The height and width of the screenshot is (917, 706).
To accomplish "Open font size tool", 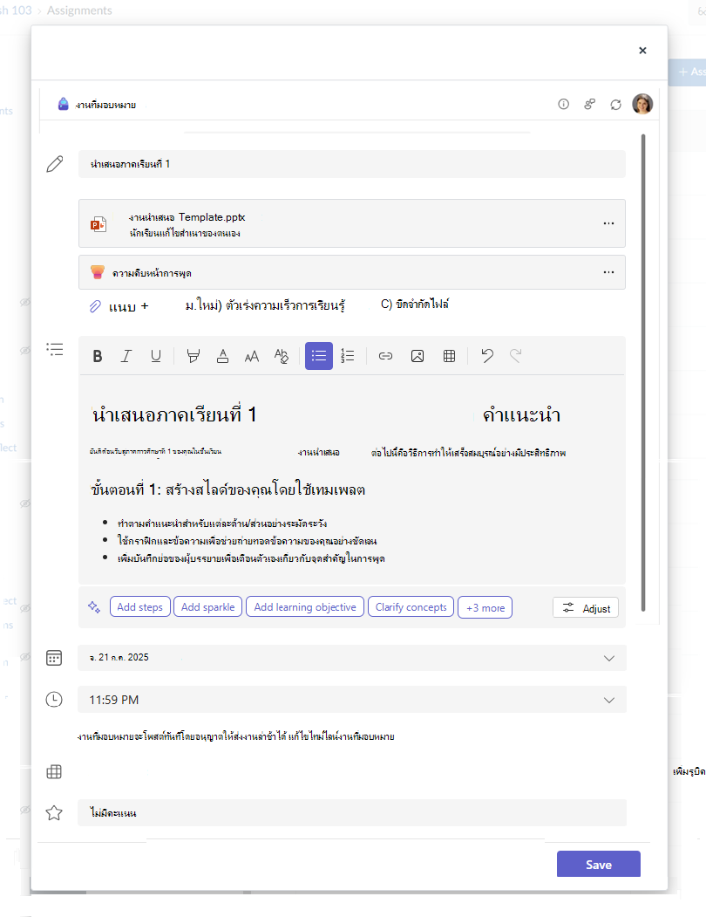I will 251,356.
